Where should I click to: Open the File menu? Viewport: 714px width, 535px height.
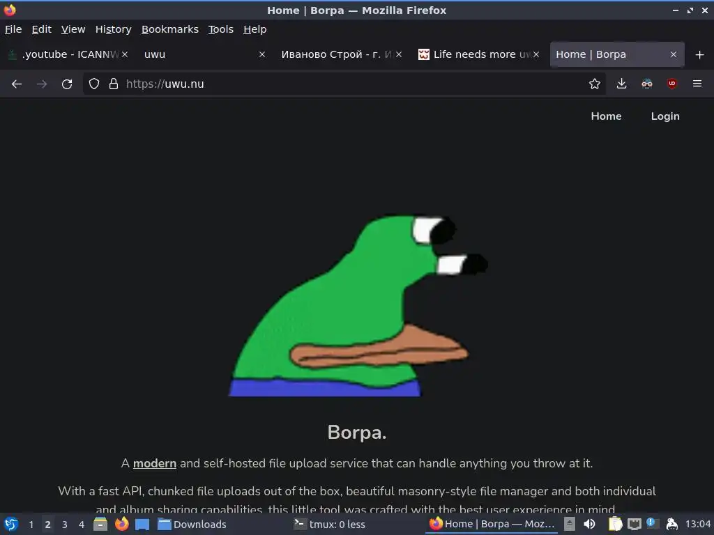tap(13, 29)
